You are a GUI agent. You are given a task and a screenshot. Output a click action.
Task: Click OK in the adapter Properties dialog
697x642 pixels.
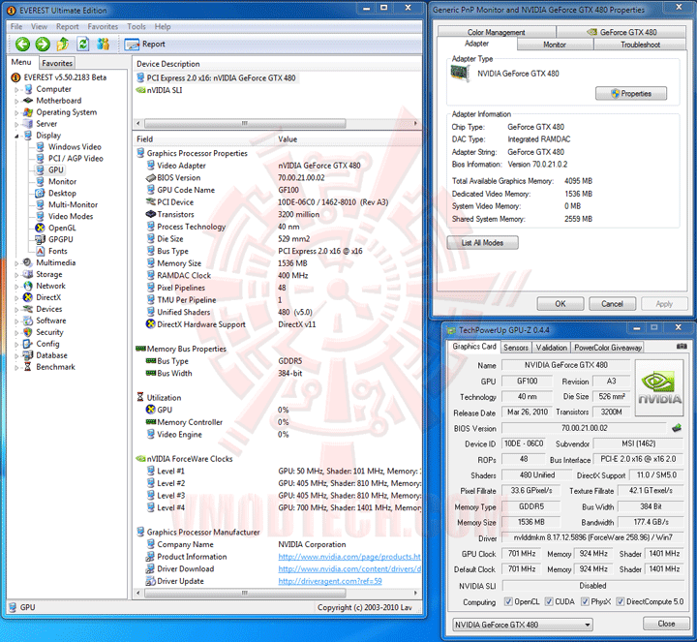[561, 304]
